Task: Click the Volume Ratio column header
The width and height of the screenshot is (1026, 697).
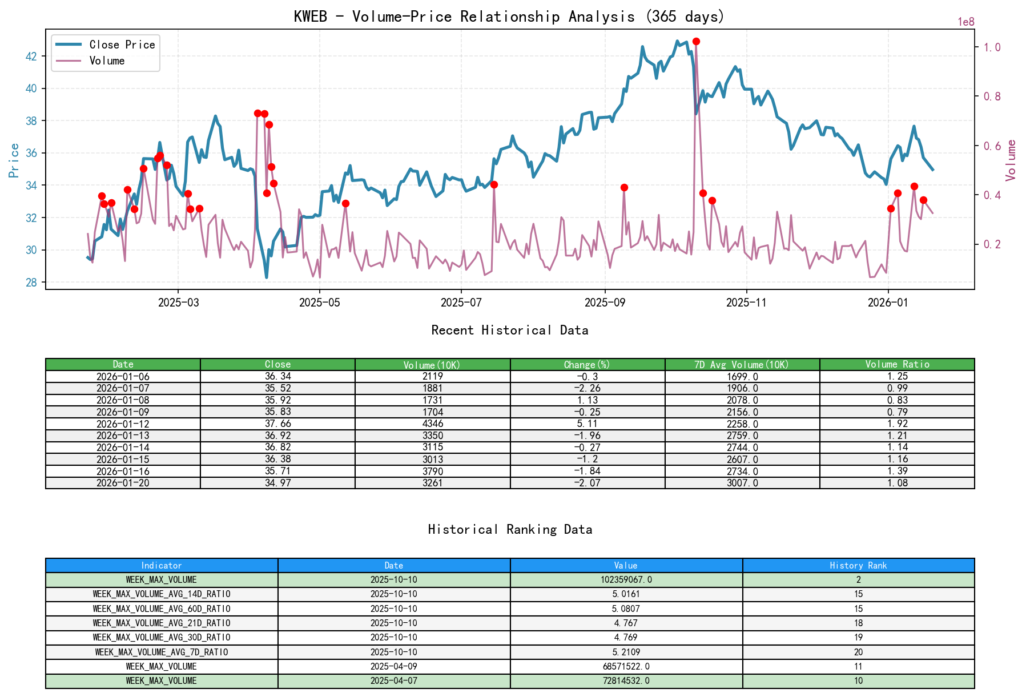Action: [x=899, y=364]
